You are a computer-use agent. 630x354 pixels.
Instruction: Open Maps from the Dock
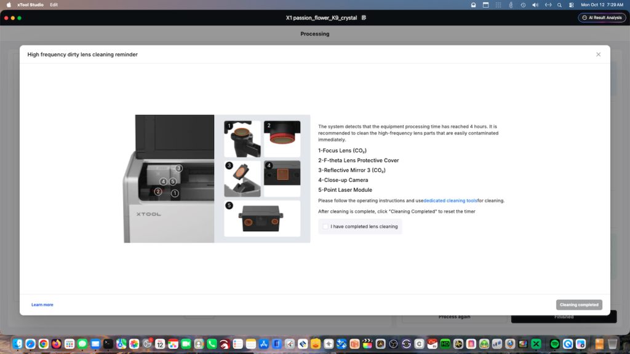tap(121, 344)
